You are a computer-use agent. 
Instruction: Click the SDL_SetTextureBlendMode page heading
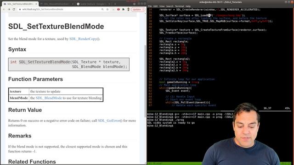coord(56,27)
